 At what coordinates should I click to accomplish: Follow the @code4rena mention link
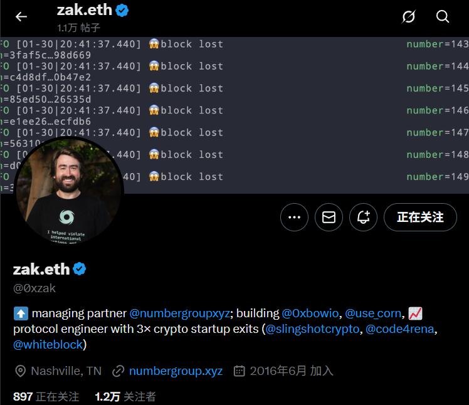[x=399, y=329]
